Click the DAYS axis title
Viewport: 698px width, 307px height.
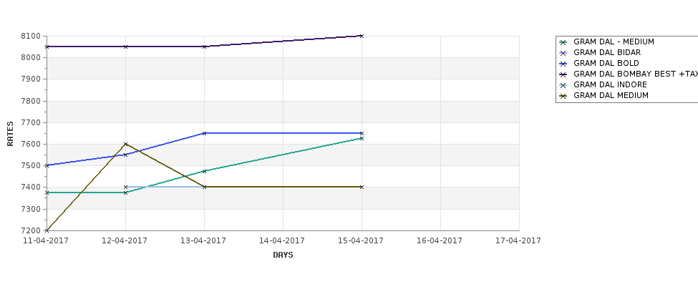click(x=283, y=255)
